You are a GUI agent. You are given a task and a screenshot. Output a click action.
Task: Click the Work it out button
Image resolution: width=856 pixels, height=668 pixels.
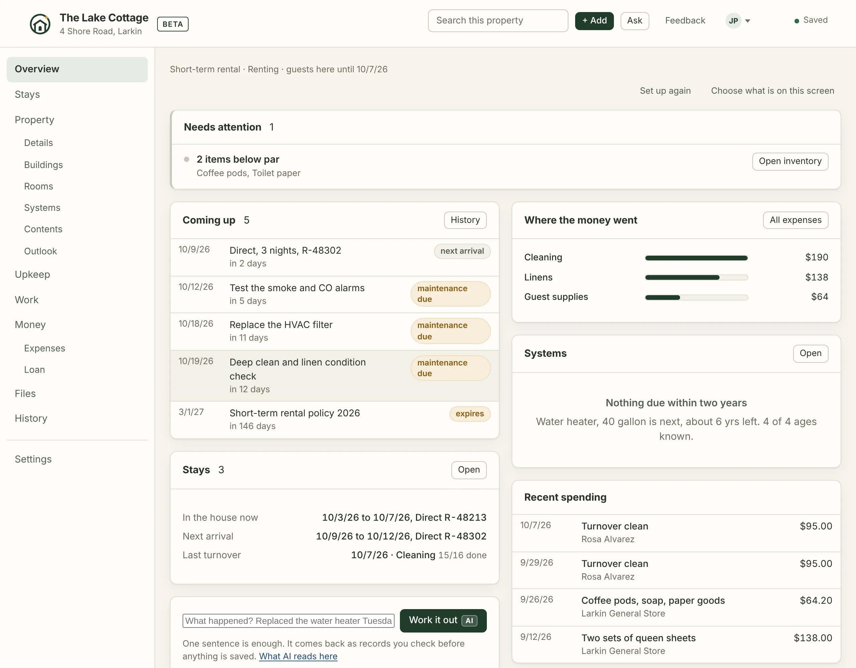pos(443,620)
